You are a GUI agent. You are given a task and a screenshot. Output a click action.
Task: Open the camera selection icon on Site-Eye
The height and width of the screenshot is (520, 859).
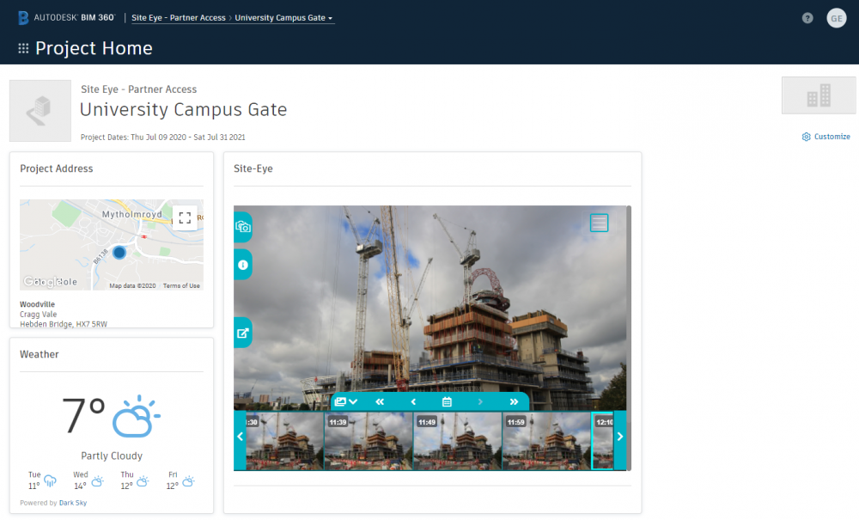242,227
